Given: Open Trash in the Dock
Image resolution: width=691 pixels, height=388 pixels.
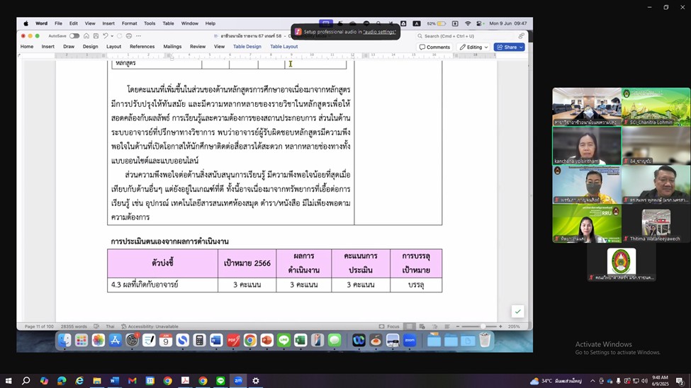Looking at the screenshot, I should tap(485, 341).
